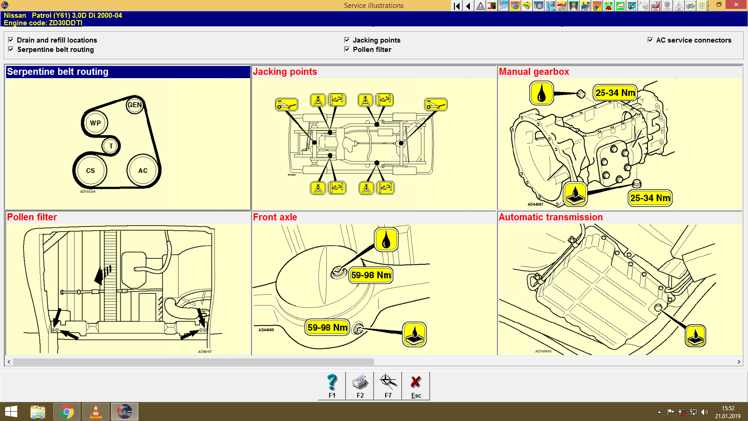748x421 pixels.
Task: Select the vehicle lift icon in the toolbar
Action: [572, 5]
